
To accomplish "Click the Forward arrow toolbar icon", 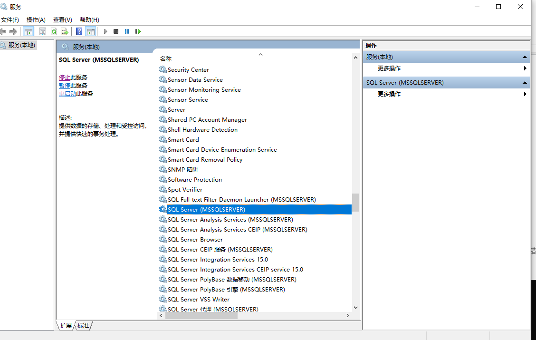I will point(13,31).
